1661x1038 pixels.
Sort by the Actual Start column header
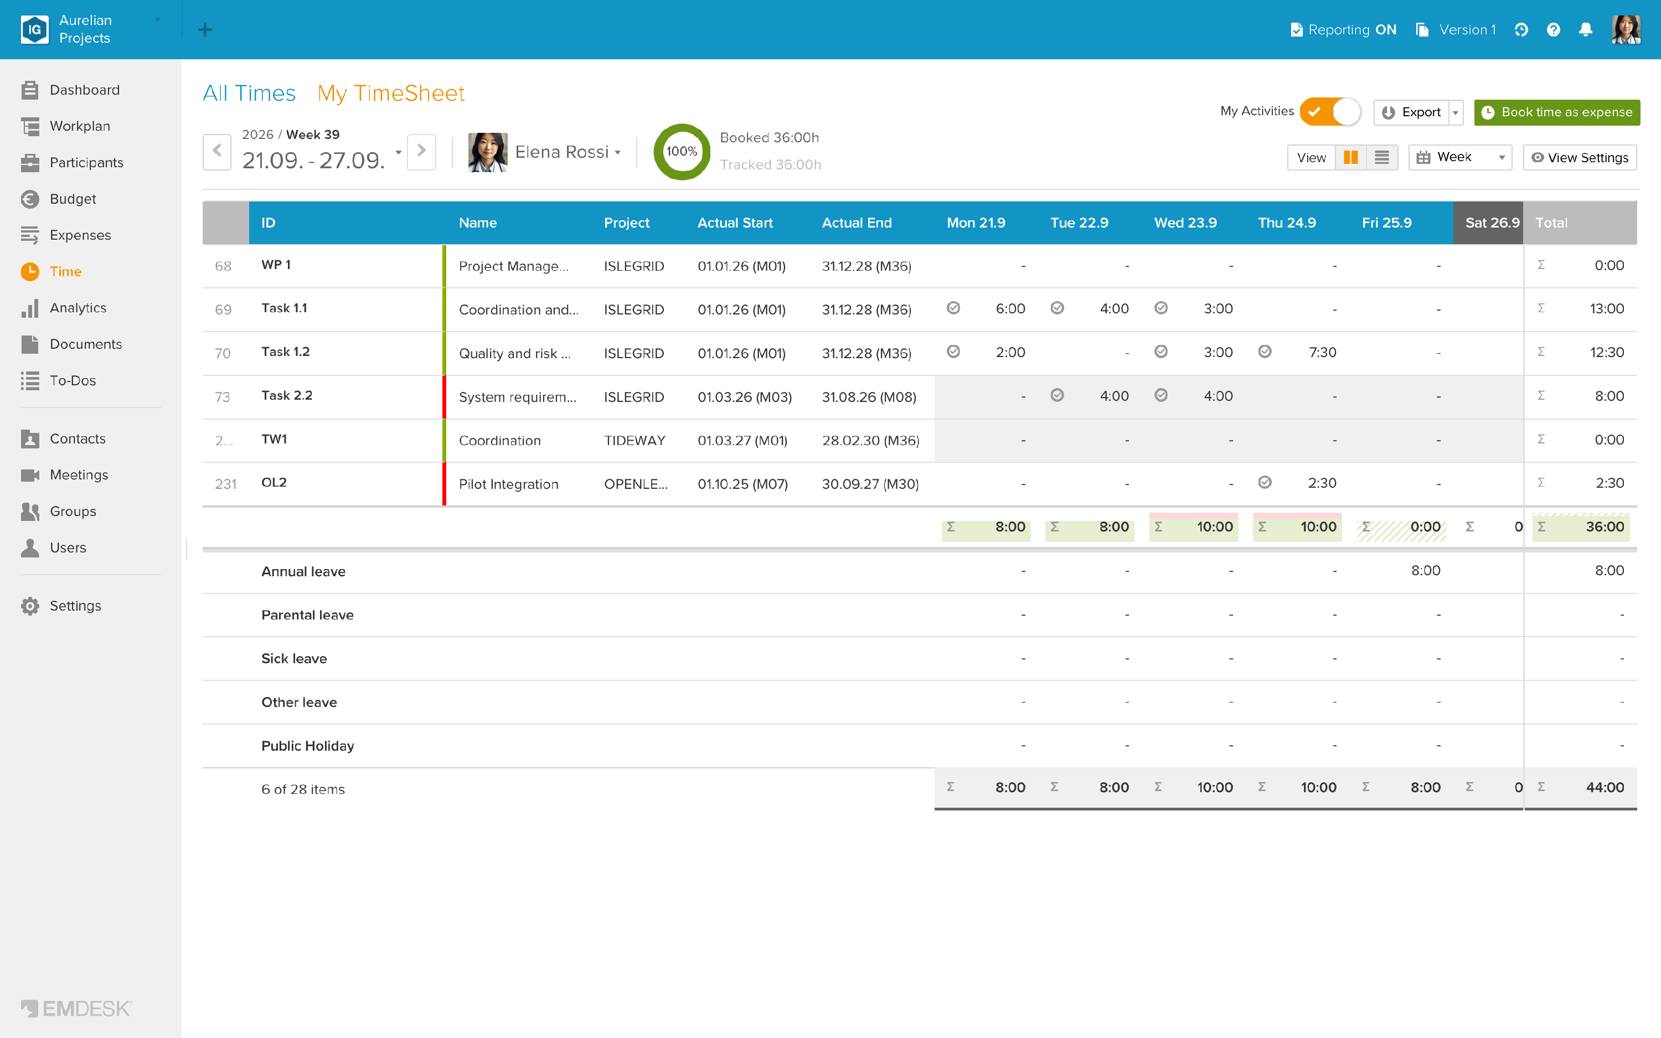[x=735, y=223]
